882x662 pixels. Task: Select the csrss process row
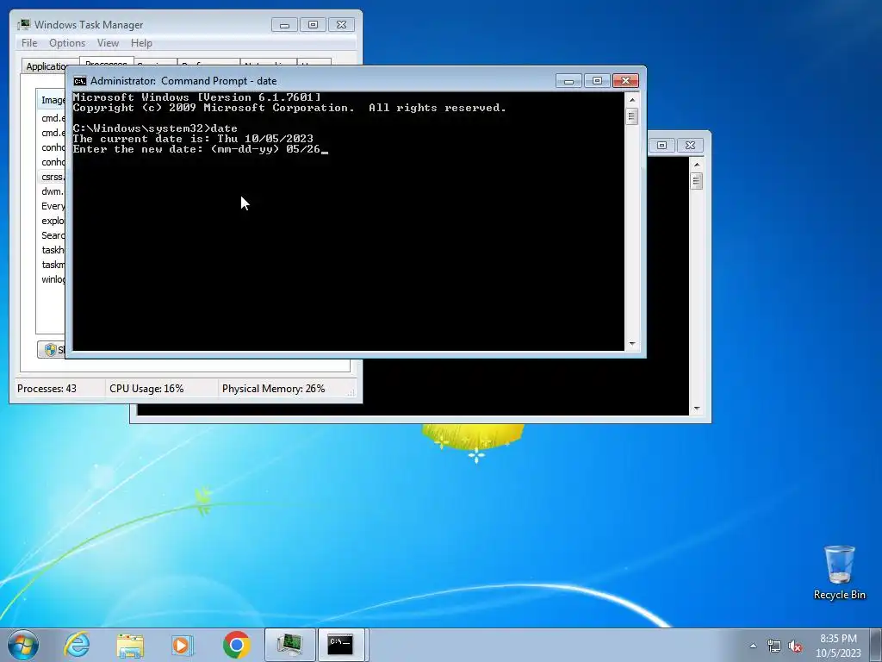51,177
